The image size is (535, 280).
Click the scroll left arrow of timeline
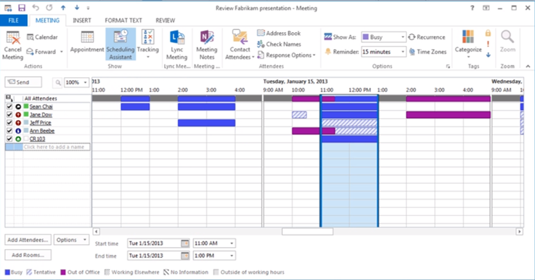96,232
